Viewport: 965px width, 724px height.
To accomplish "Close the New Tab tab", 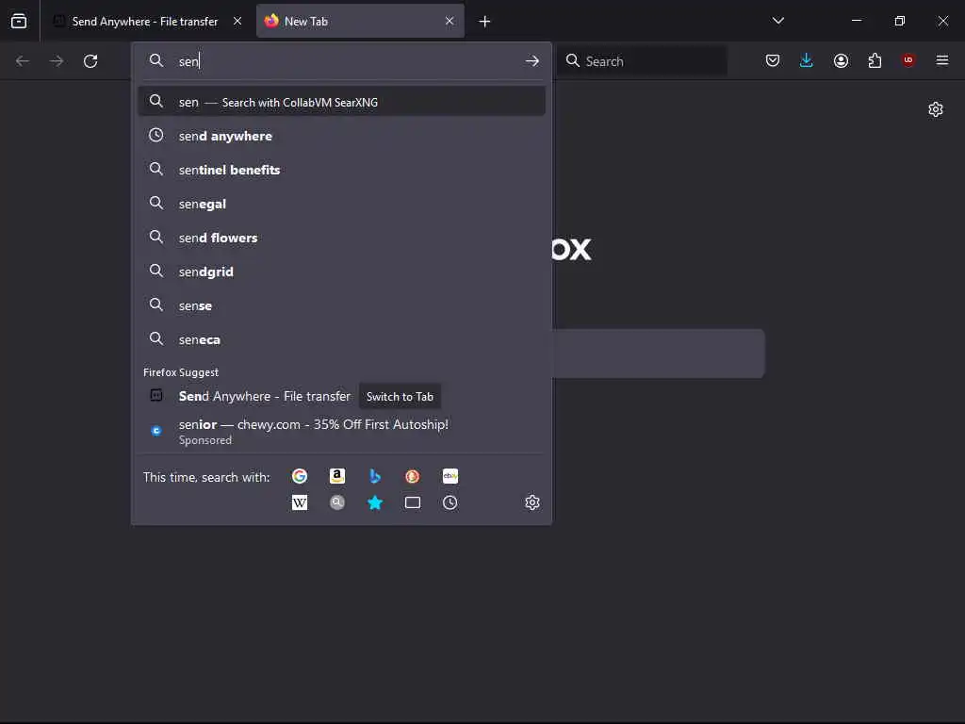I will [450, 21].
